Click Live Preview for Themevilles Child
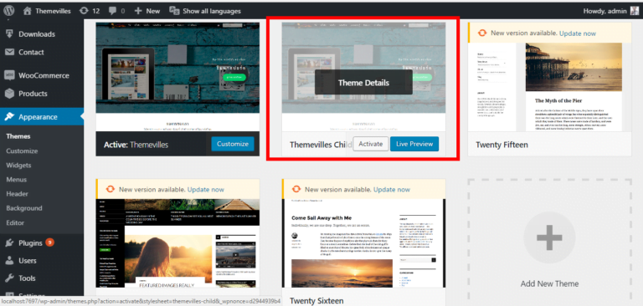Viewport: 643px width, 306px height. tap(414, 144)
